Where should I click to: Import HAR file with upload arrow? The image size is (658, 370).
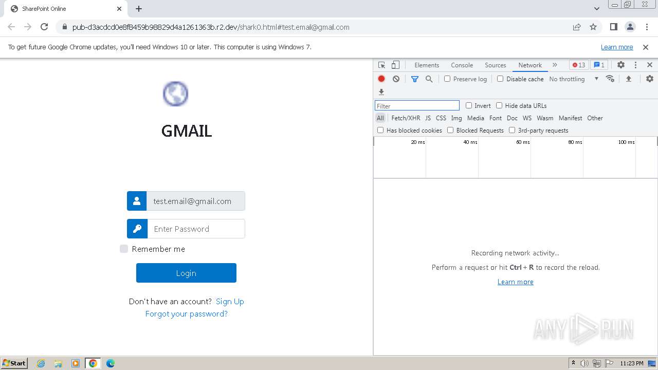coord(628,79)
